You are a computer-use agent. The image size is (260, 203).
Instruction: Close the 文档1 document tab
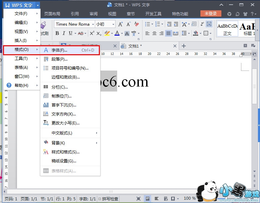tap(175, 46)
